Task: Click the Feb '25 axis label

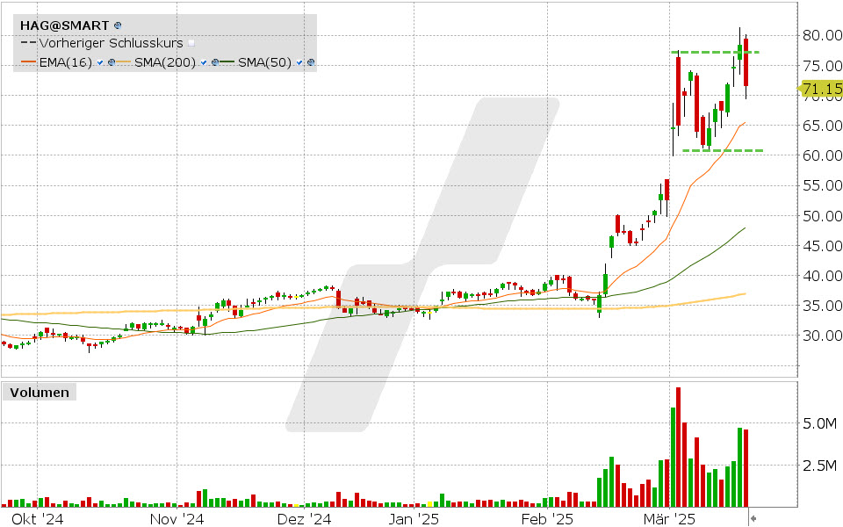Action: (x=548, y=519)
